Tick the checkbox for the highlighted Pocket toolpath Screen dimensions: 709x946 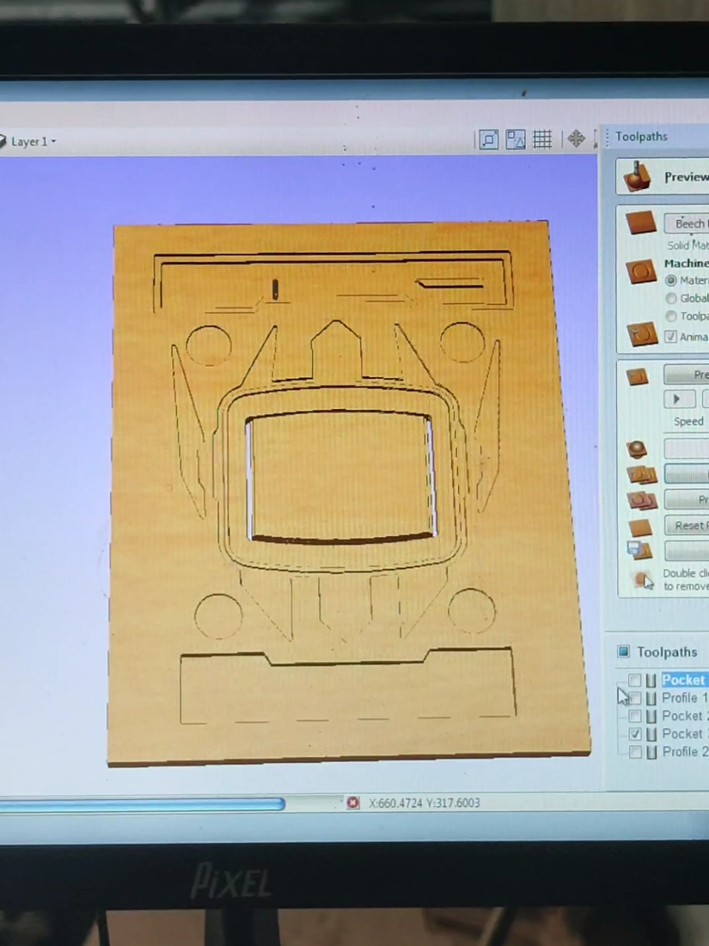pyautogui.click(x=635, y=680)
